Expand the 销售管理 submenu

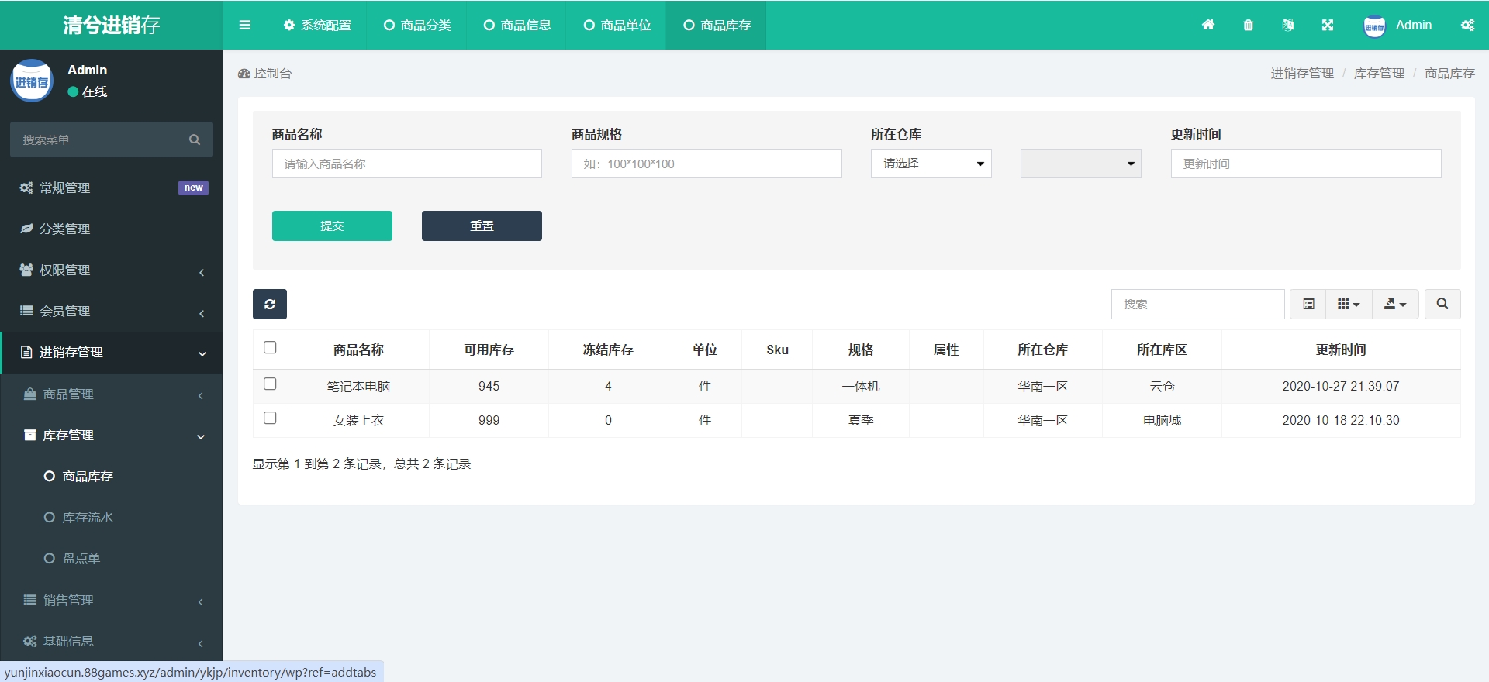112,600
